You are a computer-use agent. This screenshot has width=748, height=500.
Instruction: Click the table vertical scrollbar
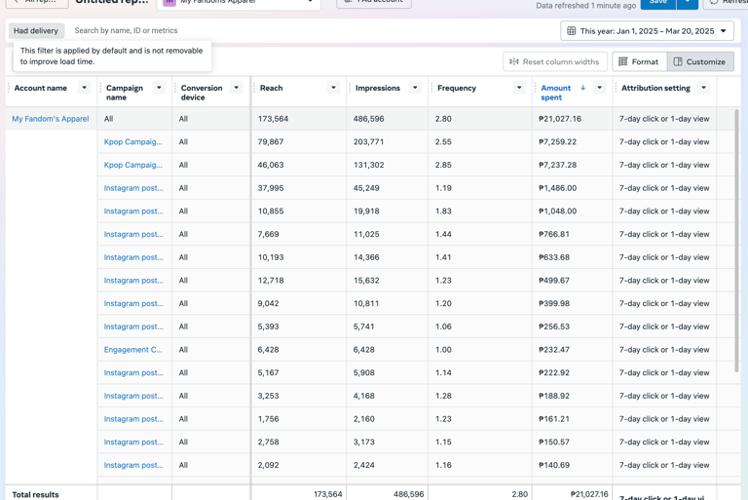tap(736, 241)
